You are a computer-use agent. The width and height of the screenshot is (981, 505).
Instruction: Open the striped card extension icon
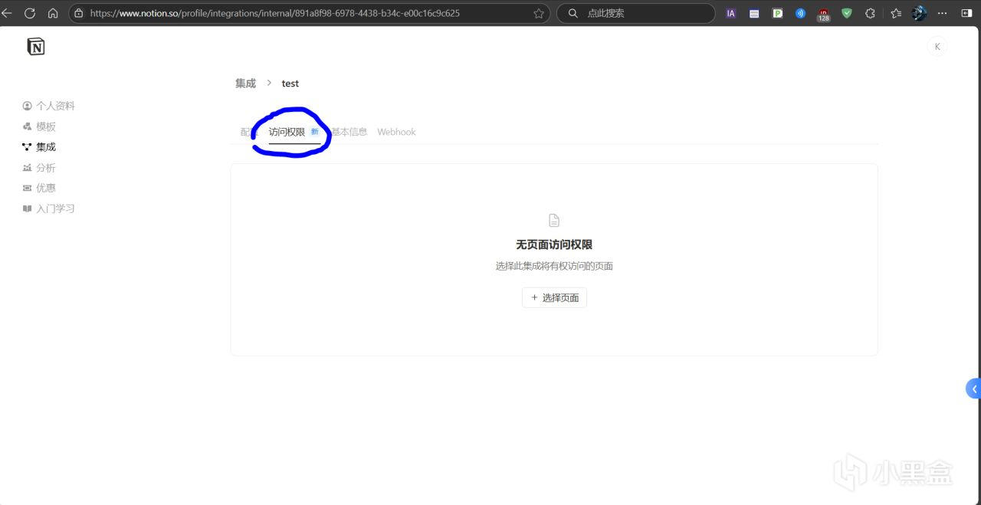(x=754, y=13)
